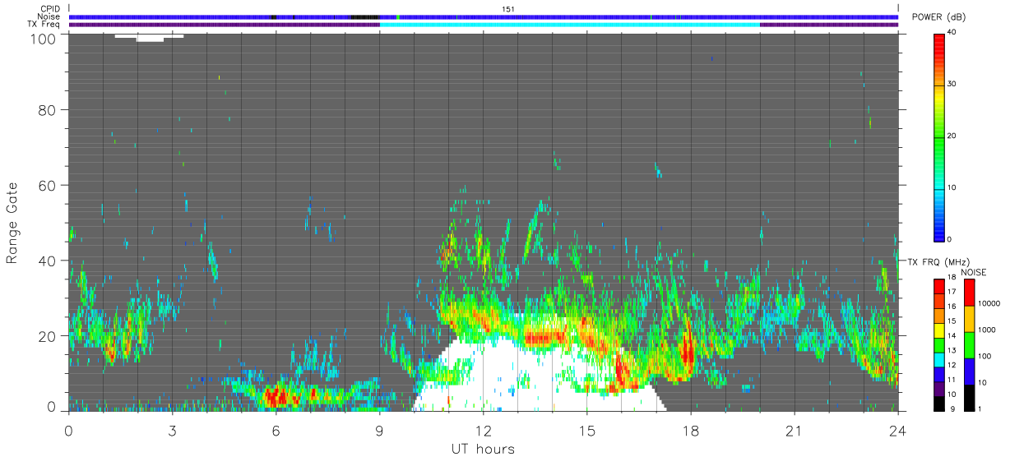1010x466 pixels.
Task: Click the "10000" label on NOISE scale
Action: 989,303
